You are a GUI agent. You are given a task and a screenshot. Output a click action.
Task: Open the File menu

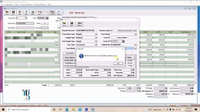point(2,4)
